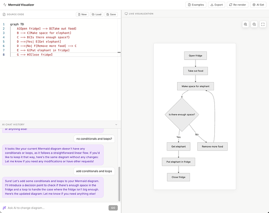The width and height of the screenshot is (269, 213).
Task: Click the fit-to-screen icon in visualization
Action: [263, 25]
